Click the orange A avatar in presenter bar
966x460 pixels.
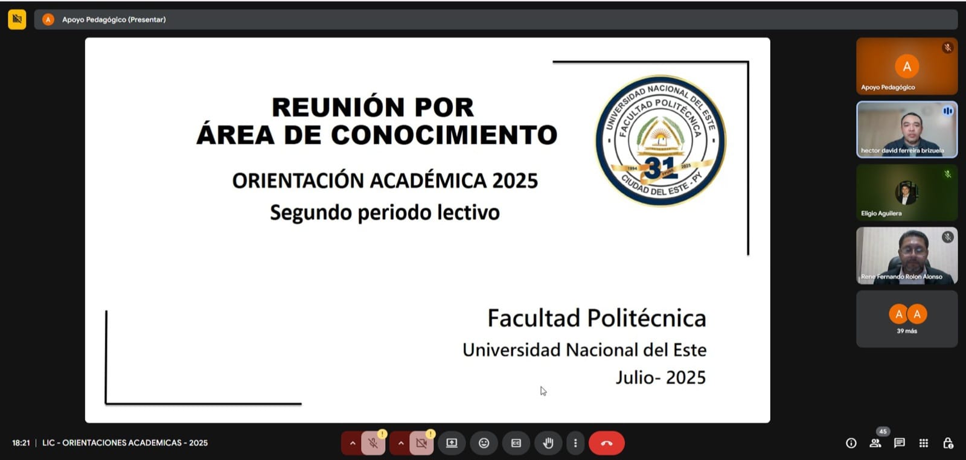point(48,19)
